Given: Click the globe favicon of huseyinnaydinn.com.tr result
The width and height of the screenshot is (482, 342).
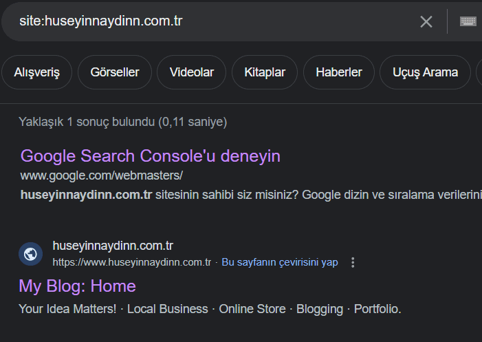Looking at the screenshot, I should tap(30, 254).
